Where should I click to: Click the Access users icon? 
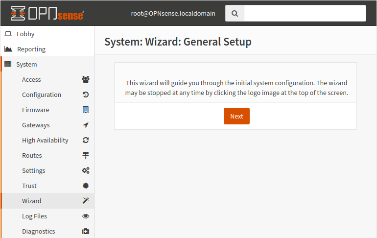pos(86,79)
